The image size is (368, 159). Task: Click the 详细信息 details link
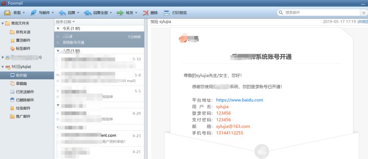362,21
